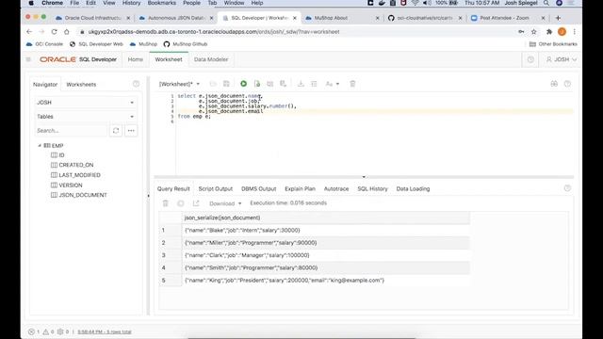This screenshot has width=603, height=339.
Task: Bookmark this page with star icon
Action: point(534,32)
